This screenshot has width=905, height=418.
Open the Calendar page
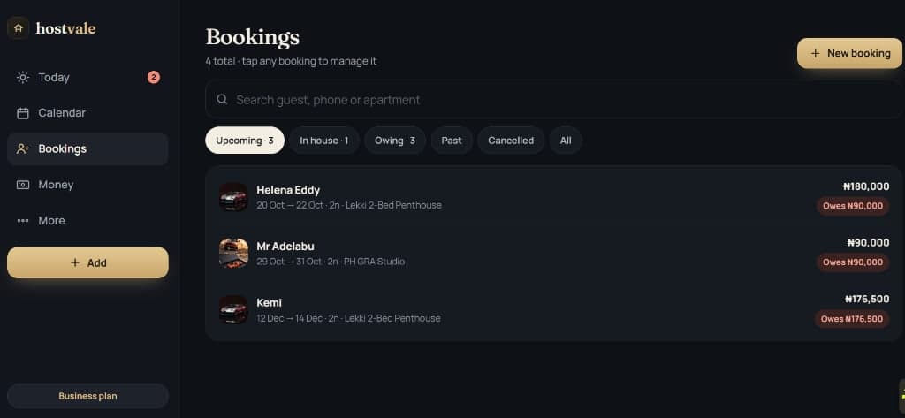point(87,113)
